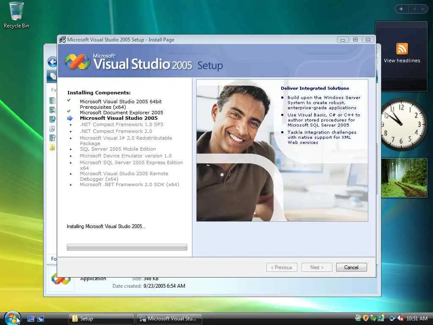Maximize the Visual Studio Setup window
This screenshot has width=433, height=325.
click(x=355, y=40)
